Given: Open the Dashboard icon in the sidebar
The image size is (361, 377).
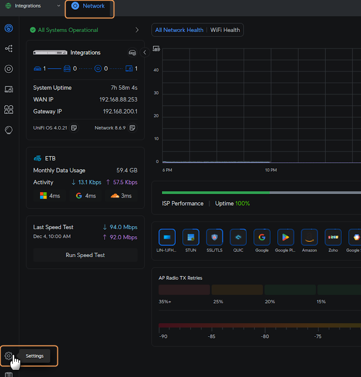Looking at the screenshot, I should pos(9,28).
